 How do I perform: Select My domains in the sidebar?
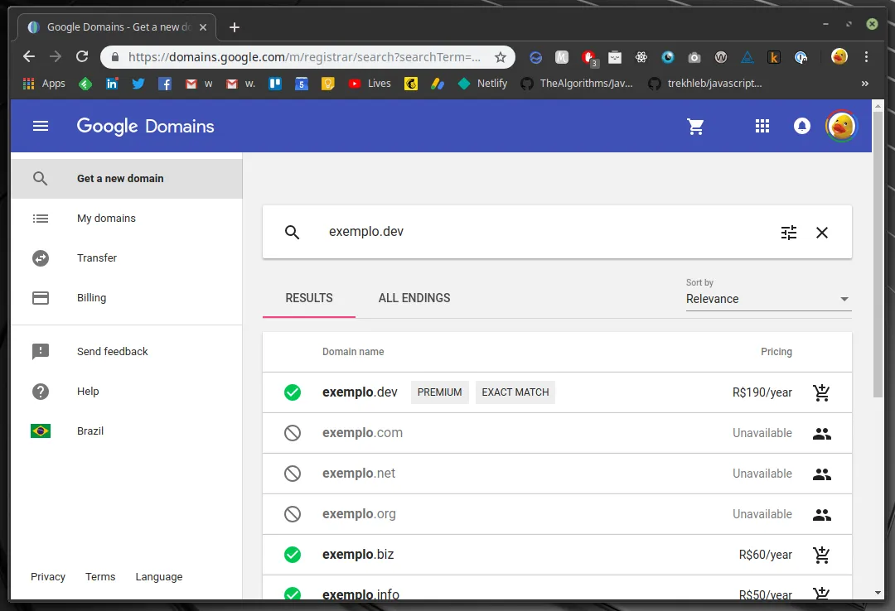(x=106, y=218)
